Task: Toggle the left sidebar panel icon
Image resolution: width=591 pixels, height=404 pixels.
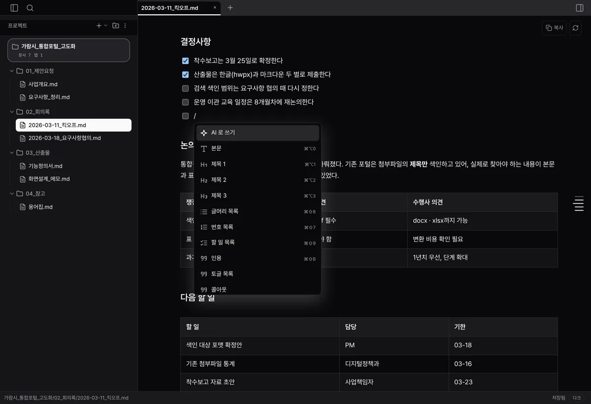Action: (x=14, y=8)
